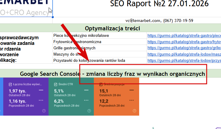Image resolution: width=221 pixels, height=129 pixels.
Task: Click the 1,16 tys. previous impressions value
Action: pyautogui.click(x=18, y=101)
